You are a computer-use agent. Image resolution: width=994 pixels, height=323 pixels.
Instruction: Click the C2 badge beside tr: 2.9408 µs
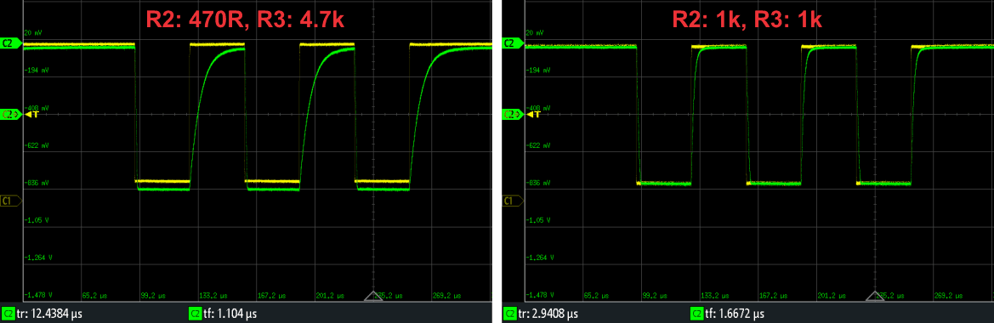click(510, 314)
